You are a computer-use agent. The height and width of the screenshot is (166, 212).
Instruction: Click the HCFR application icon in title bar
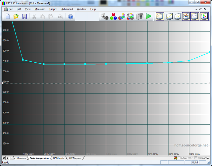3,3
